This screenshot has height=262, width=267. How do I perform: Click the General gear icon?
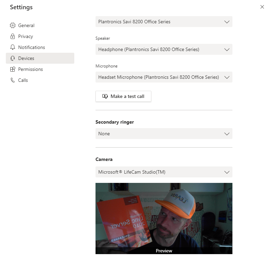[13, 25]
